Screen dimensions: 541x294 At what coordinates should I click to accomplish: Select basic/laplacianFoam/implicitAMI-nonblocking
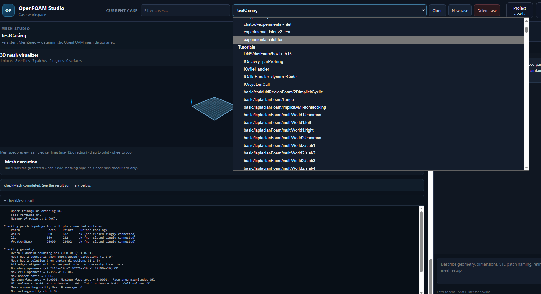tap(378, 107)
